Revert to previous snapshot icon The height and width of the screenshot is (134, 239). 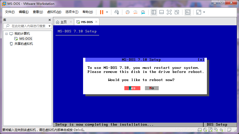tap(135, 12)
